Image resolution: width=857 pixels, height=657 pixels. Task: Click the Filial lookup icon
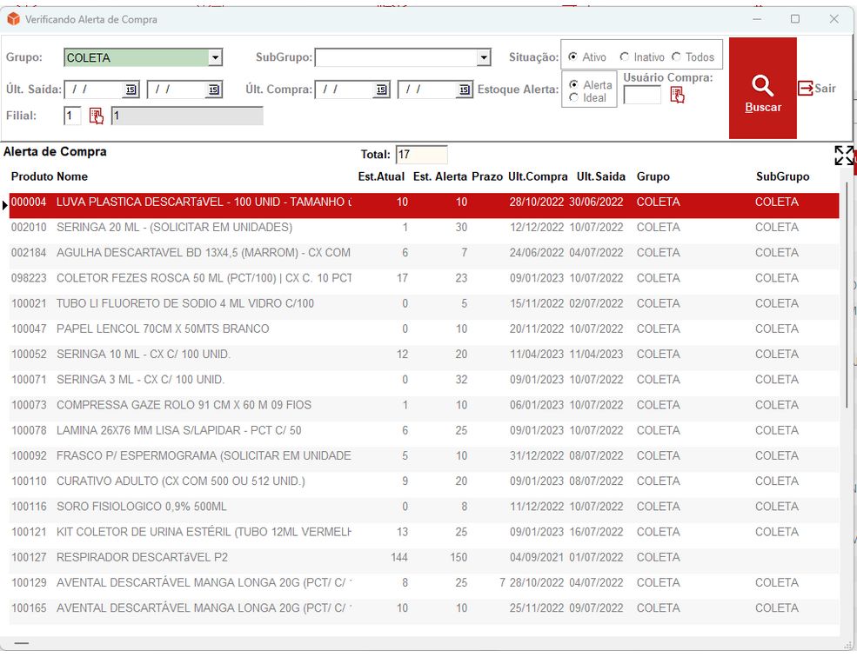(97, 116)
